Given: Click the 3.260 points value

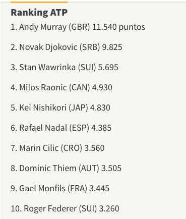Looking at the screenshot, I should tap(109, 208).
